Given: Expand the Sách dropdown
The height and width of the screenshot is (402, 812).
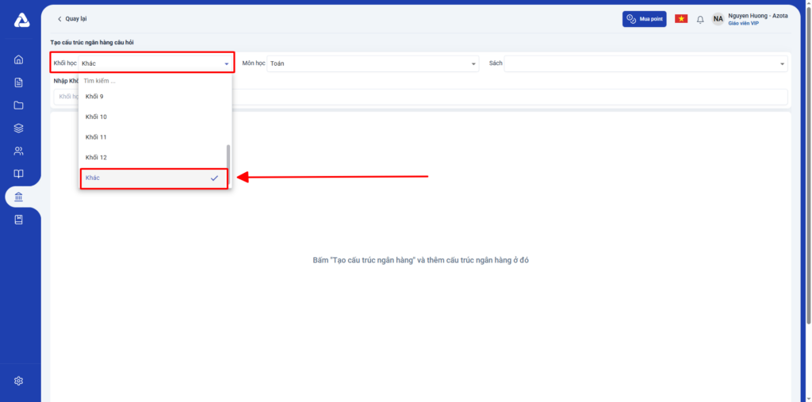Looking at the screenshot, I should click(645, 63).
